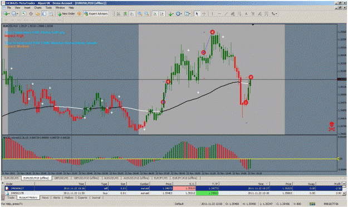Expand the New Chart dropdown arrow
This screenshot has width=348, height=207.
9,14
